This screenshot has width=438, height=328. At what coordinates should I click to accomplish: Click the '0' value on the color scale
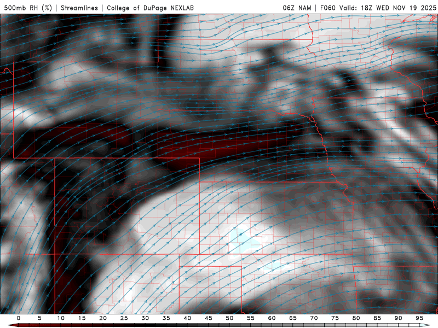[x=19, y=318]
